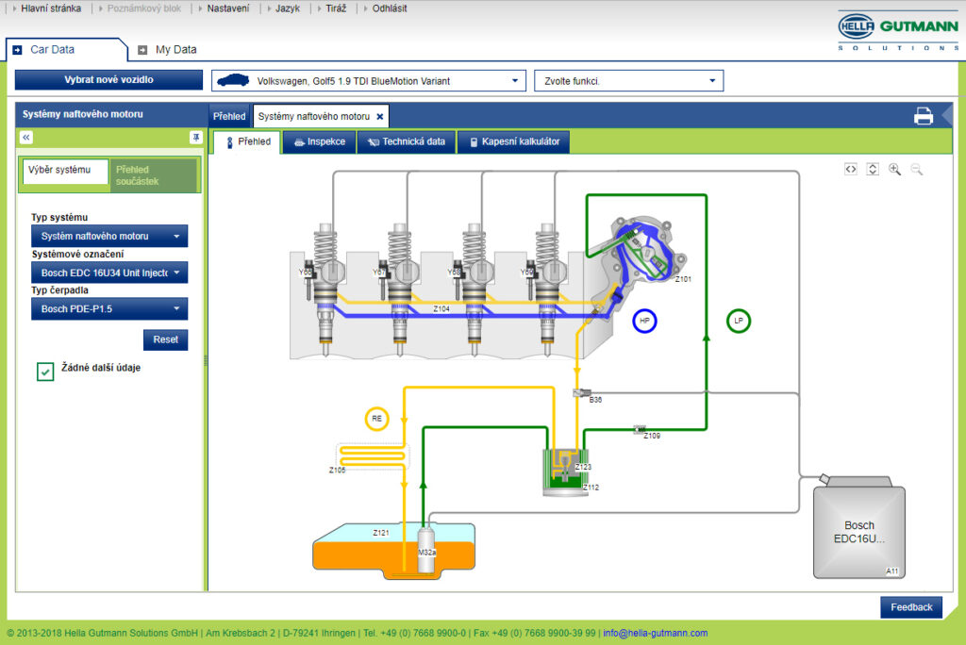Switch to the Technická data tab
The width and height of the screenshot is (966, 645).
tap(407, 142)
